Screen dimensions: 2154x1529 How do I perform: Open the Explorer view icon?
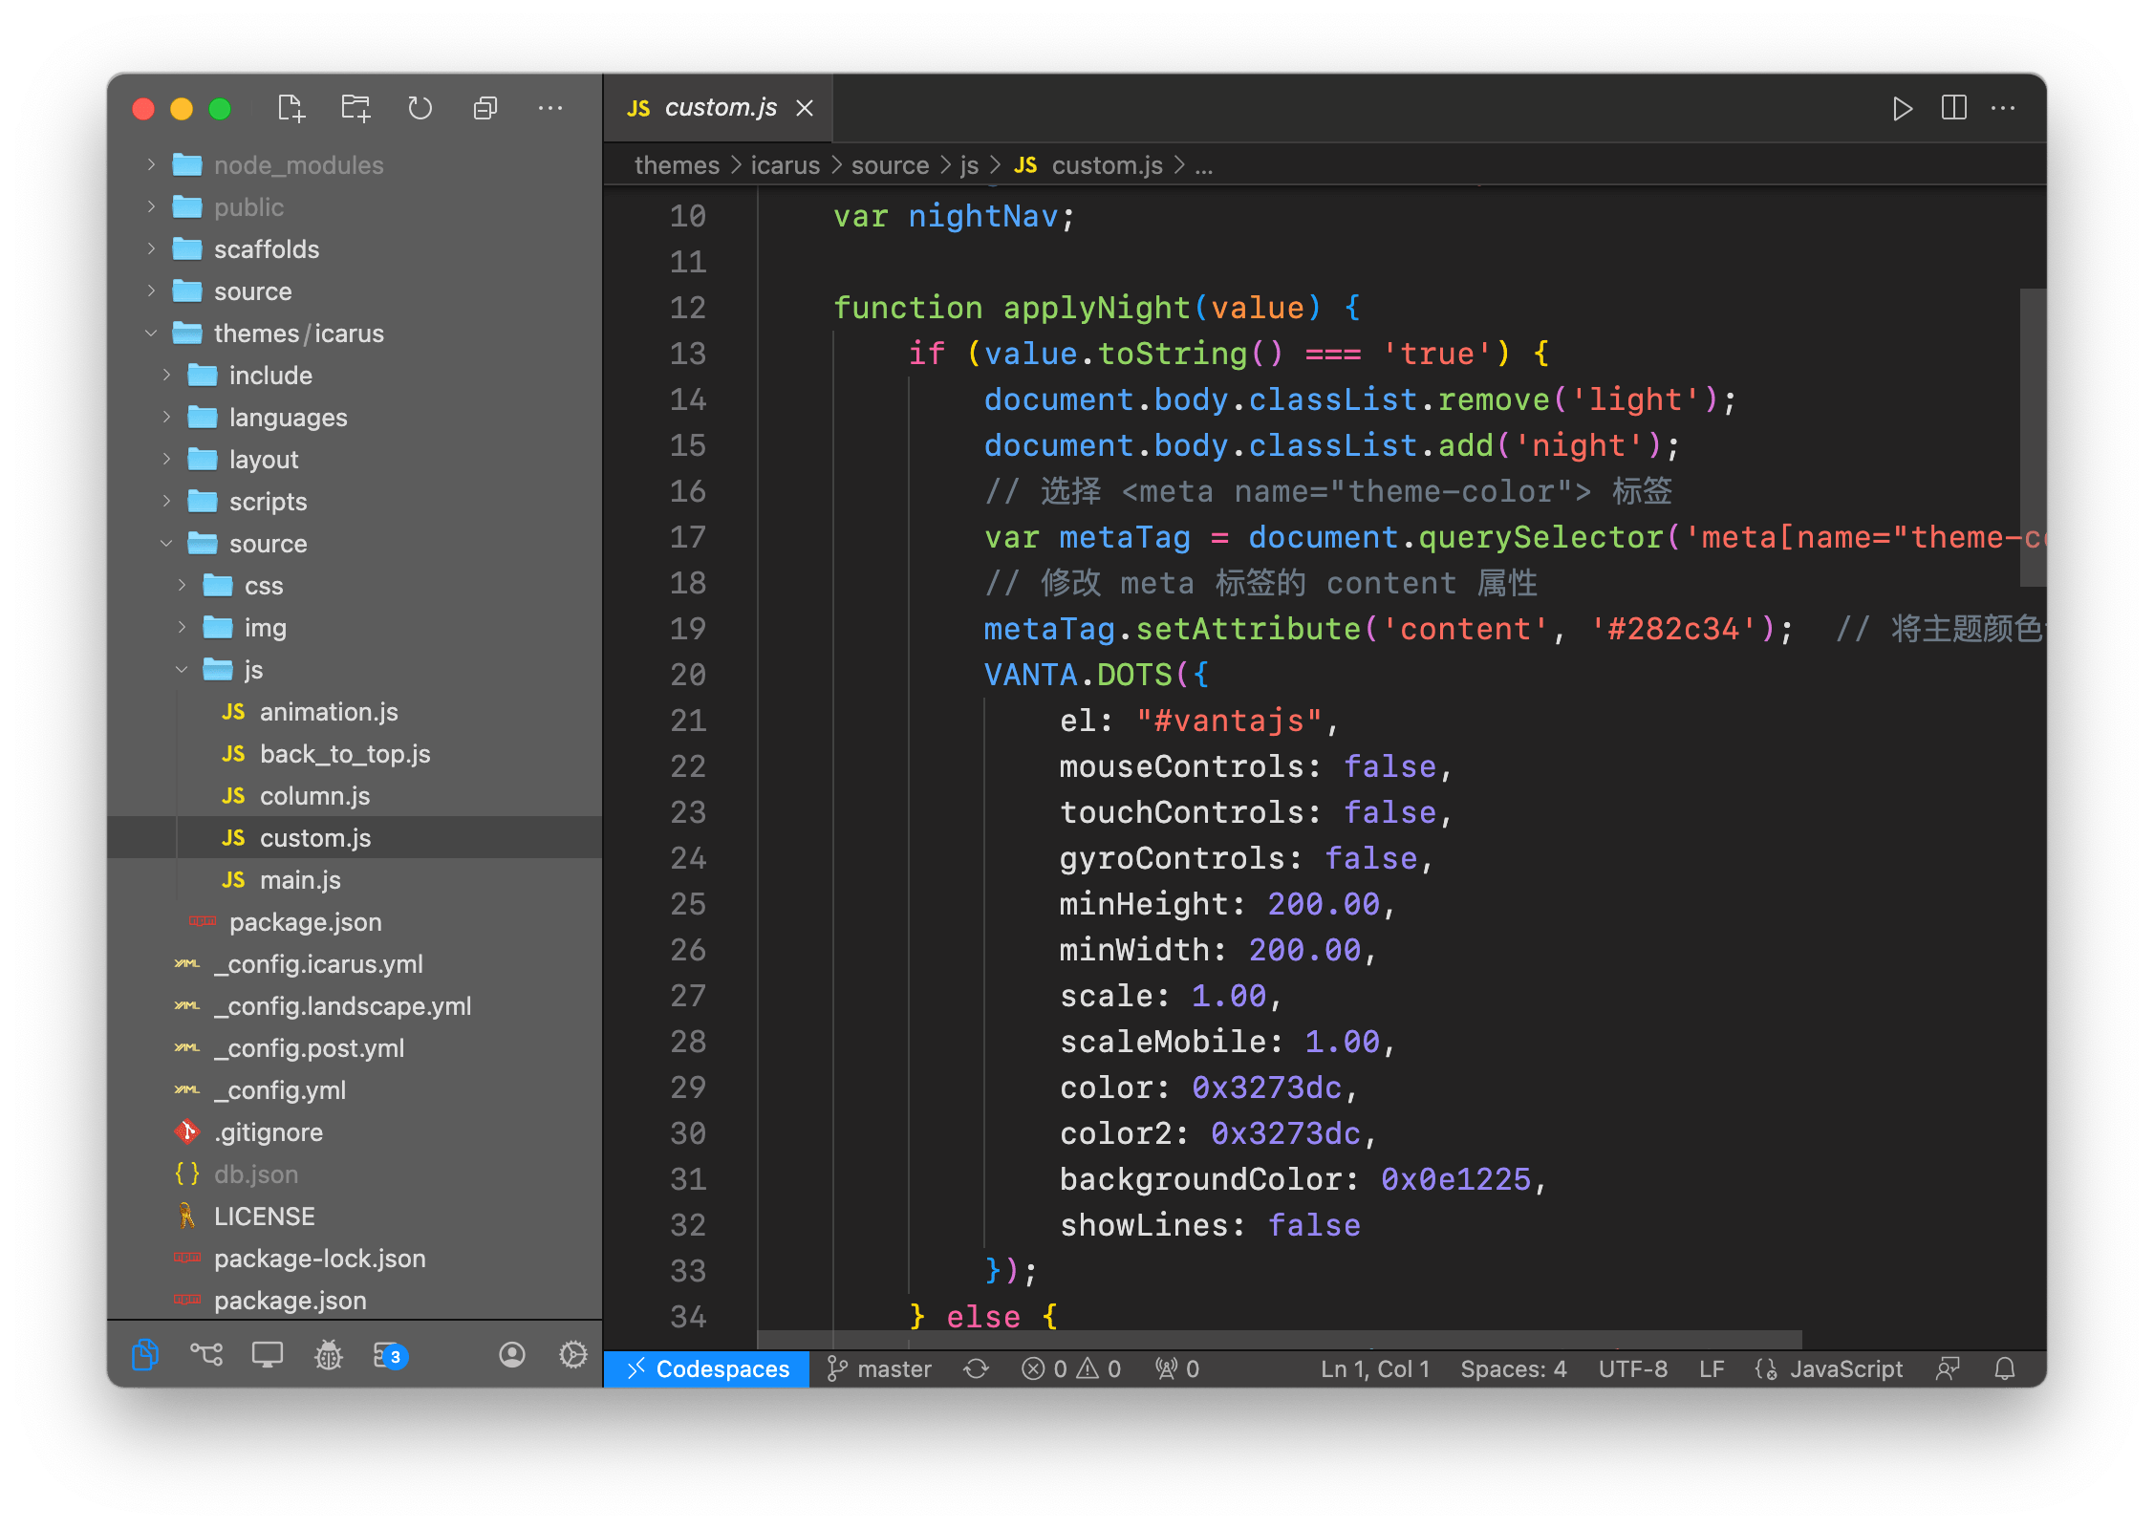pos(144,1354)
